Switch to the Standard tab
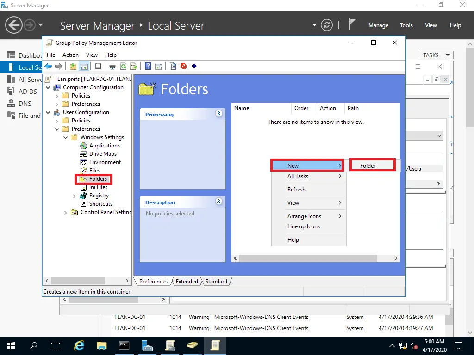Screen dimensions: 474x355 point(216,282)
